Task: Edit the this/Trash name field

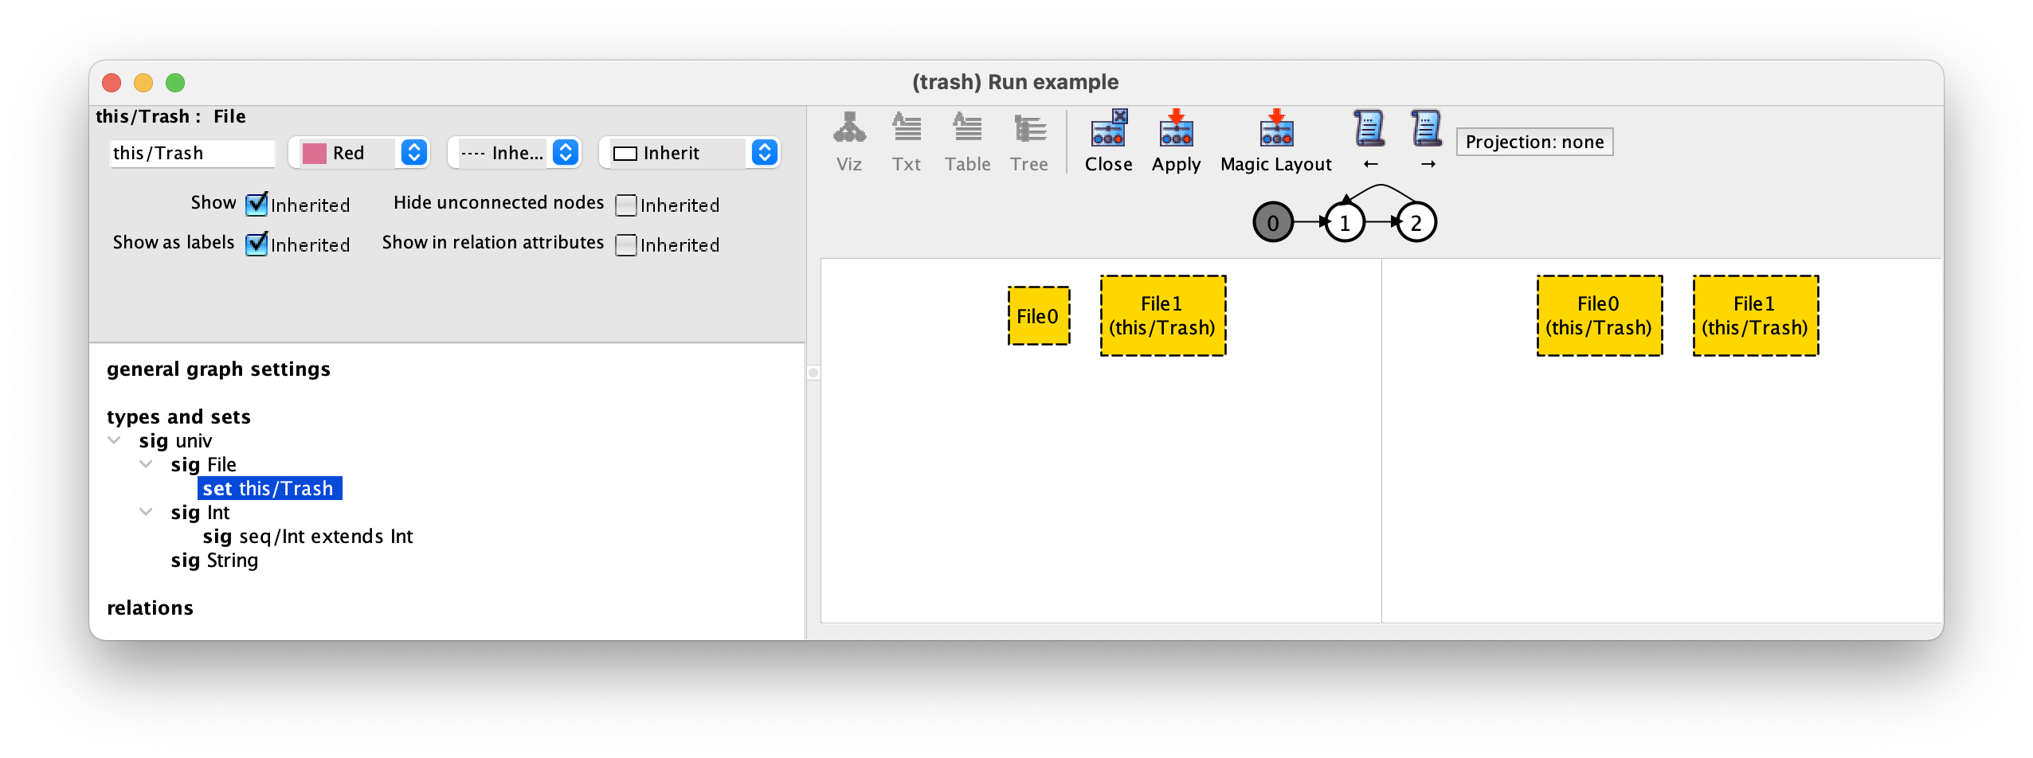Action: pyautogui.click(x=192, y=153)
